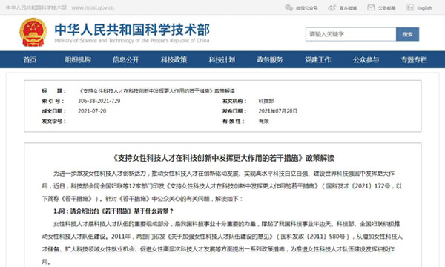Click the top-left 中华人民共和国科学技术部 header text
The width and height of the screenshot is (445, 267).
coord(36,7)
